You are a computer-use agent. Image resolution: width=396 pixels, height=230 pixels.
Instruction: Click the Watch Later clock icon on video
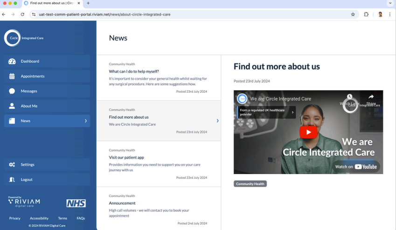(x=350, y=97)
